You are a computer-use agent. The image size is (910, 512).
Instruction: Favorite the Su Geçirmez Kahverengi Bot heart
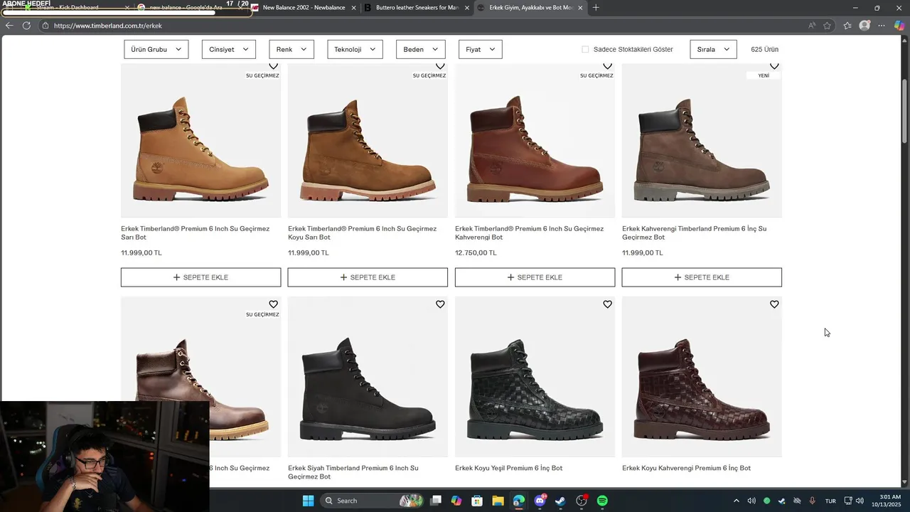[607, 66]
